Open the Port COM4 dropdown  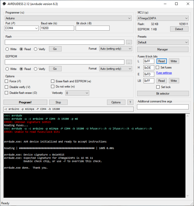pos(22,28)
